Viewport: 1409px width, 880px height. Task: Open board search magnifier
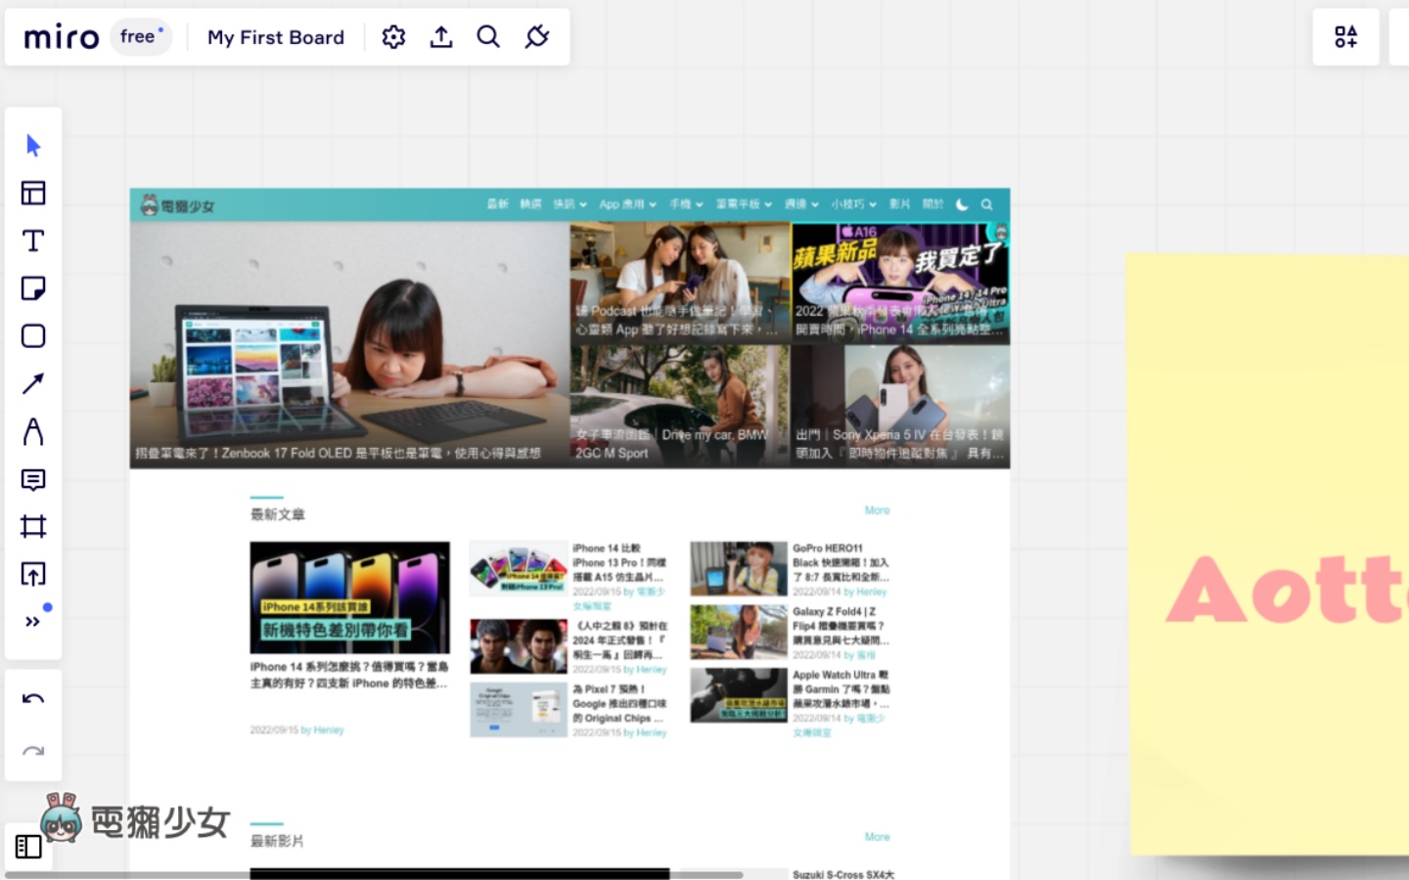click(x=488, y=37)
